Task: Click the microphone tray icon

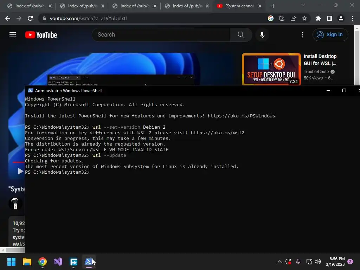Action: [x=298, y=262]
